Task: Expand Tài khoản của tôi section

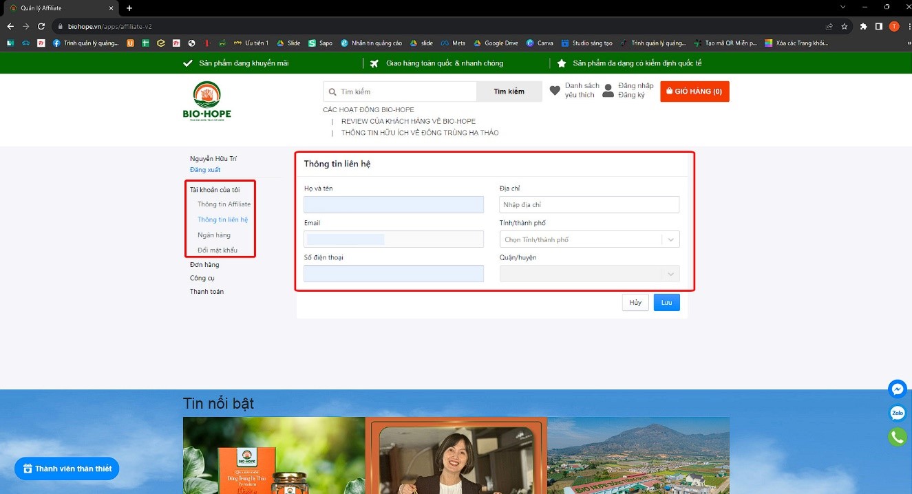Action: 215,190
